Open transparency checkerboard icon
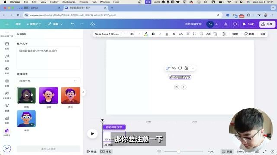This screenshot has width=277, height=155. 224,34
